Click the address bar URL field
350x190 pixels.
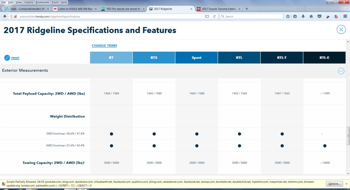point(109,16)
